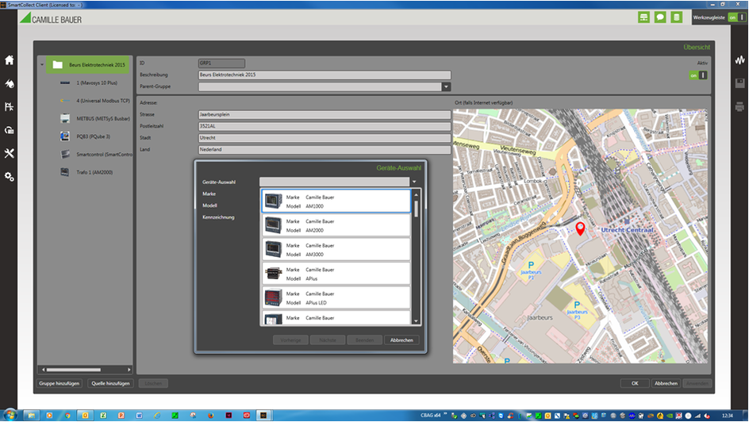Click the OK button at bottom right
Viewport: 749px width, 422px height.
click(635, 383)
